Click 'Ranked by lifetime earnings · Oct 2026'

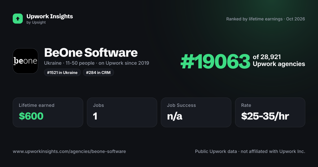click(266, 19)
